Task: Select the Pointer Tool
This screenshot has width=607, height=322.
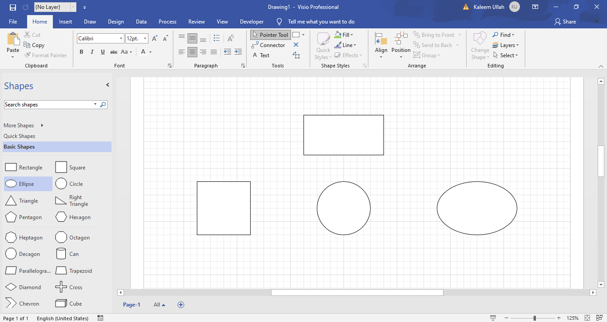Action: (270, 35)
